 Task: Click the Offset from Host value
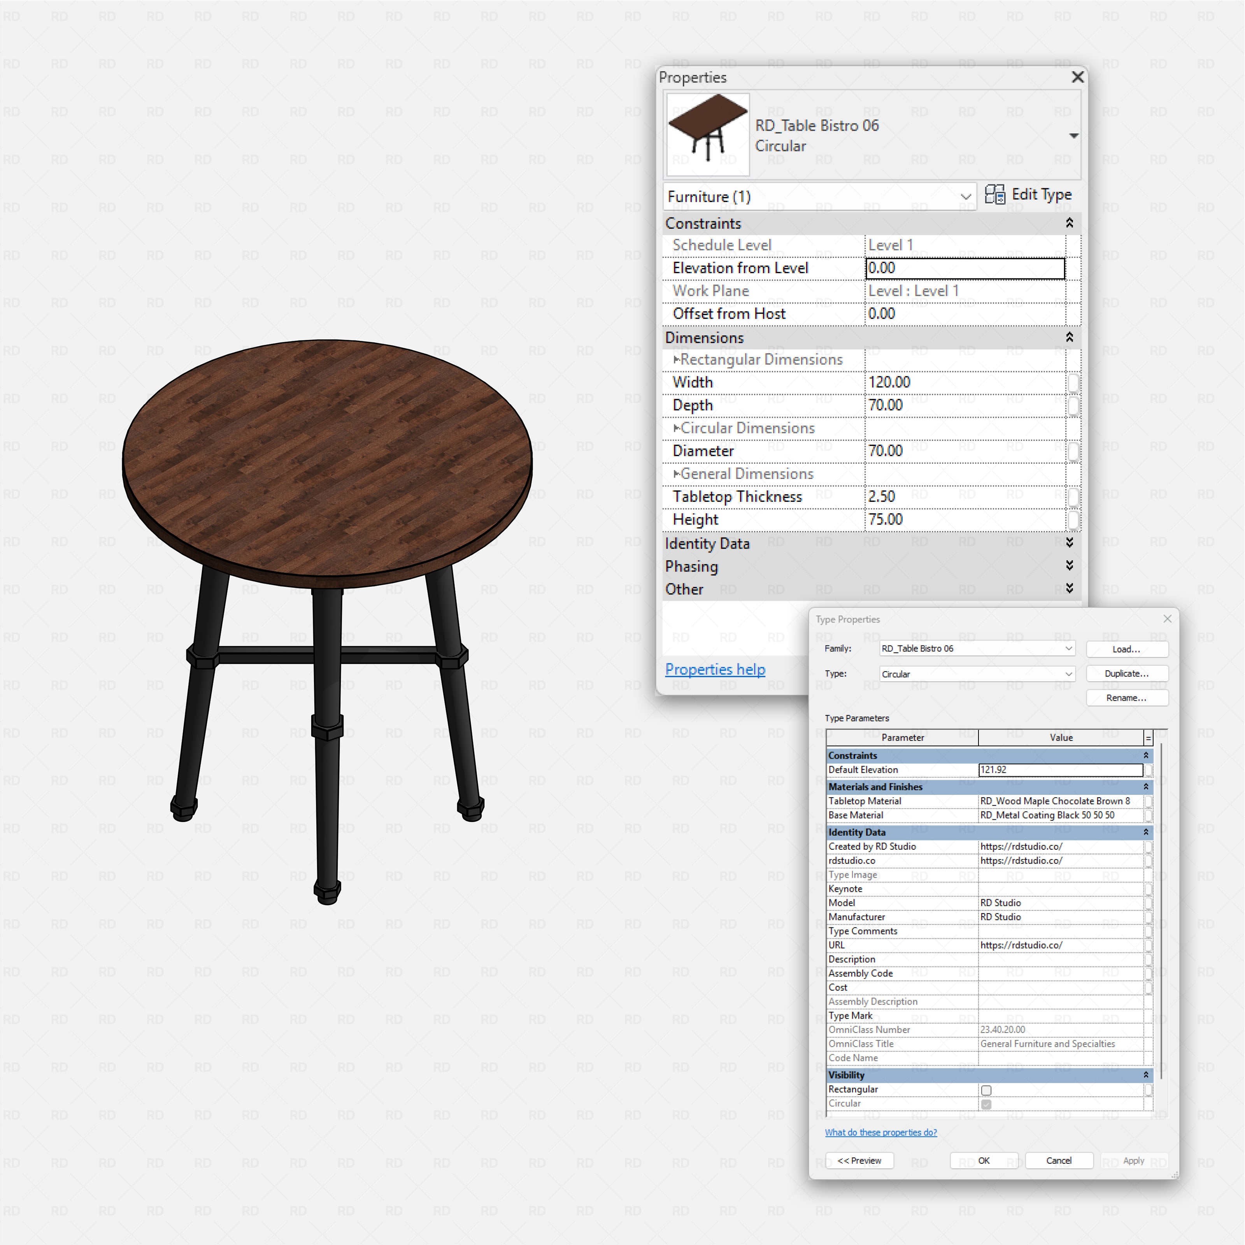[x=965, y=314]
